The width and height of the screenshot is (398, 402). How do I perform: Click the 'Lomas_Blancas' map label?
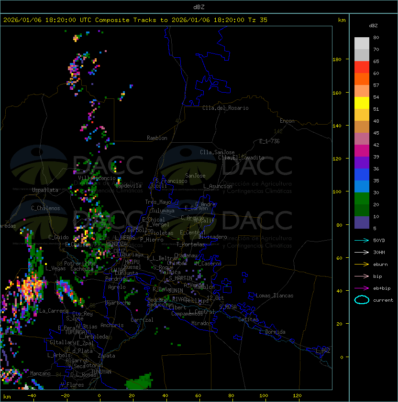point(275,296)
